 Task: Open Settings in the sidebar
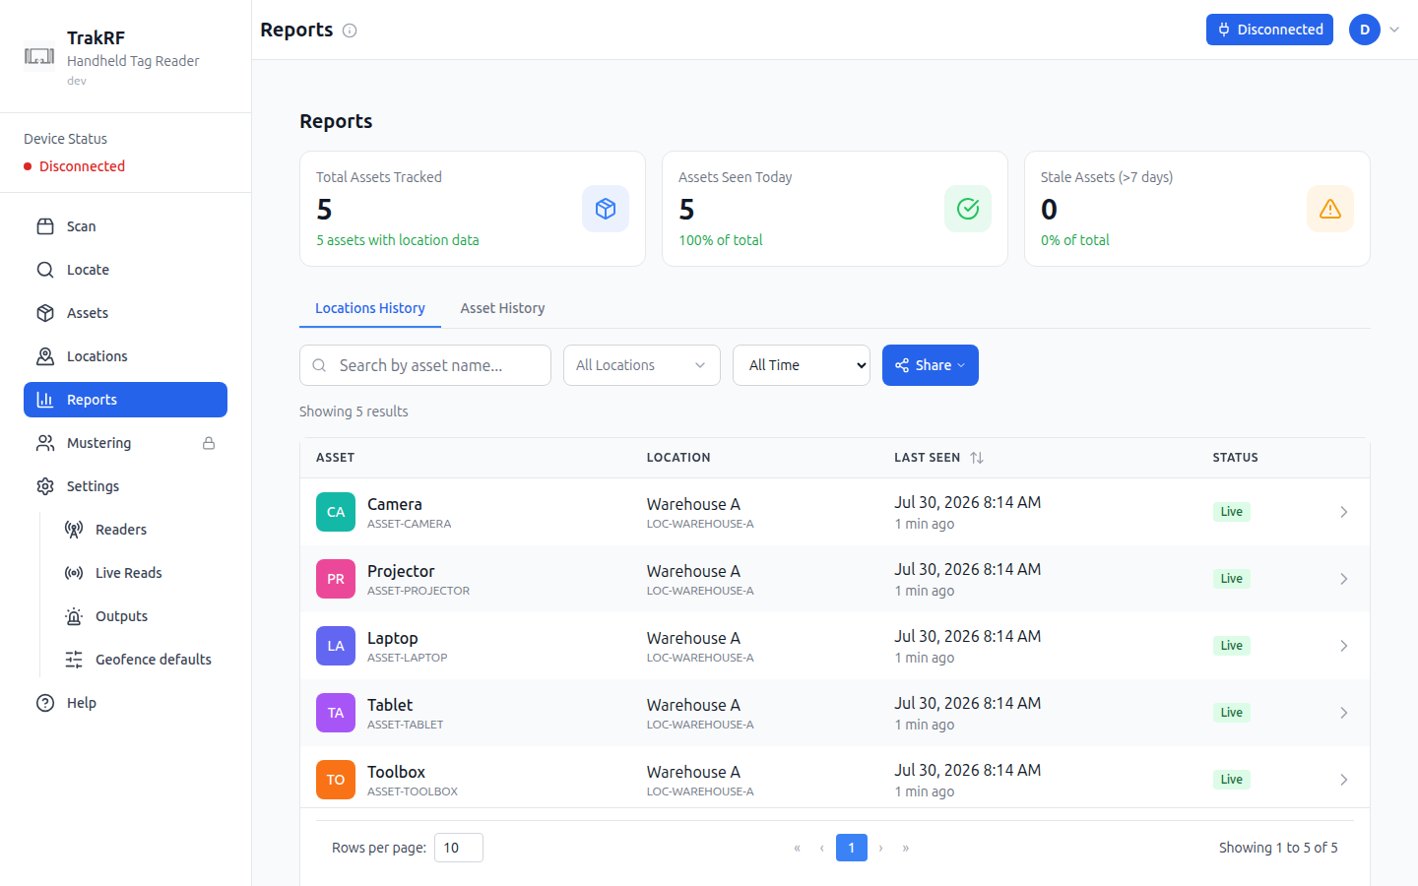click(x=125, y=486)
